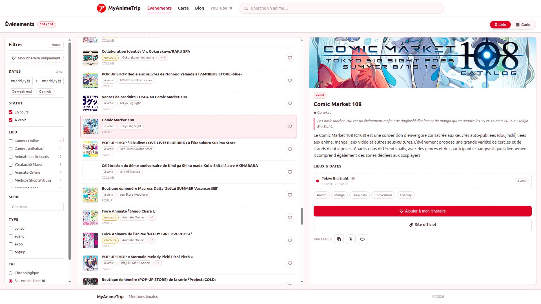This screenshot has width=541, height=304.
Task: Open the Blog nav item
Action: click(x=199, y=8)
